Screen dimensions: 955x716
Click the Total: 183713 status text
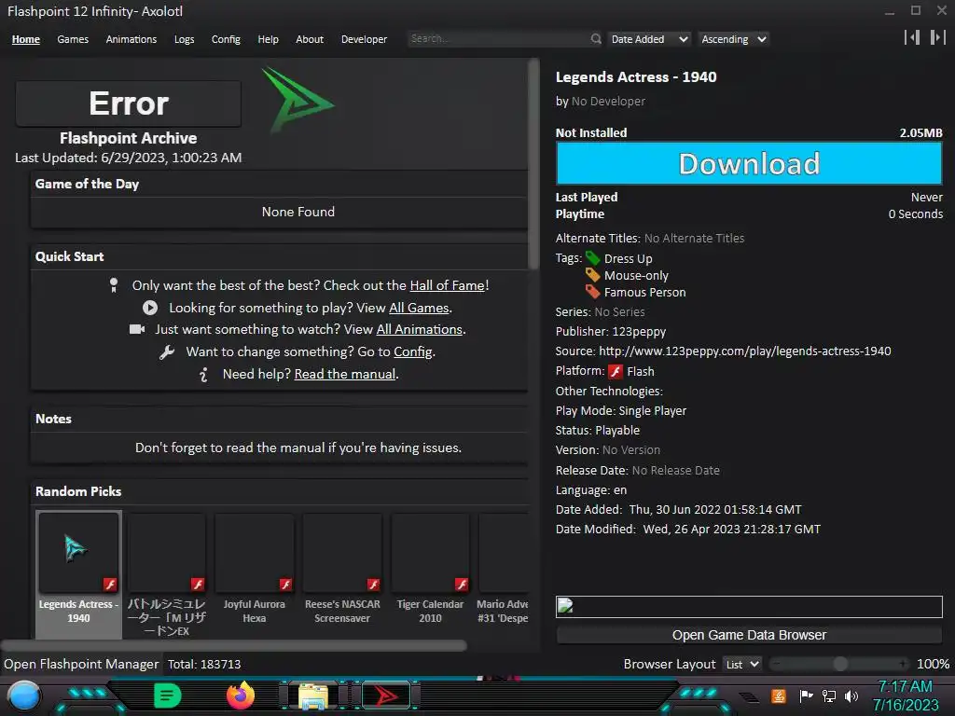(204, 664)
